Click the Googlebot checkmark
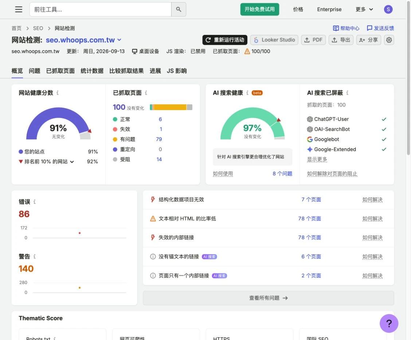The image size is (411, 340). (x=384, y=139)
